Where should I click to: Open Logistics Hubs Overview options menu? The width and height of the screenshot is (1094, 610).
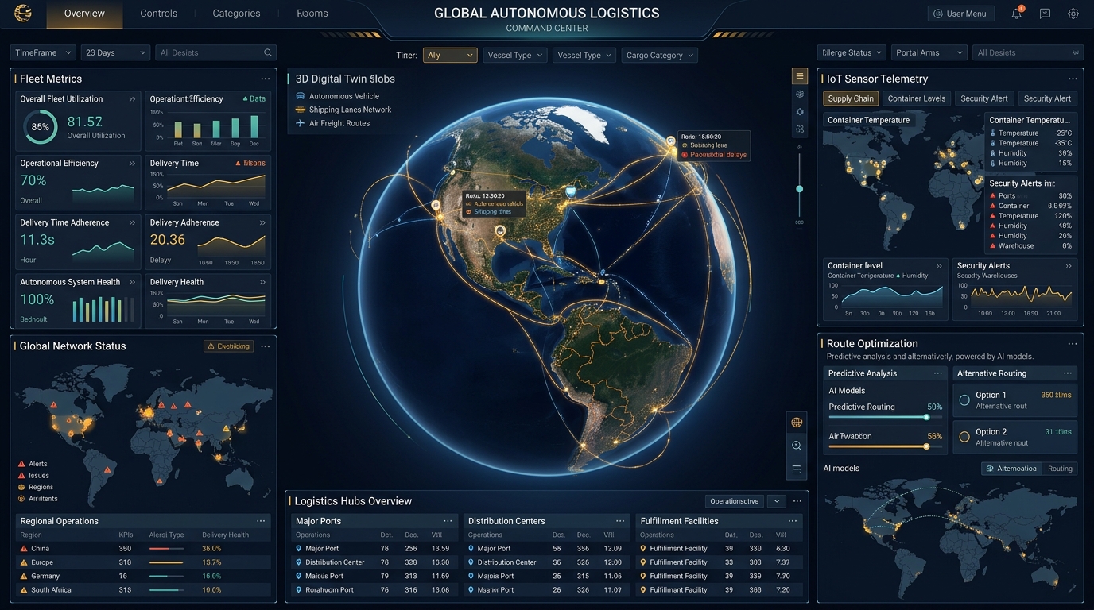click(797, 501)
